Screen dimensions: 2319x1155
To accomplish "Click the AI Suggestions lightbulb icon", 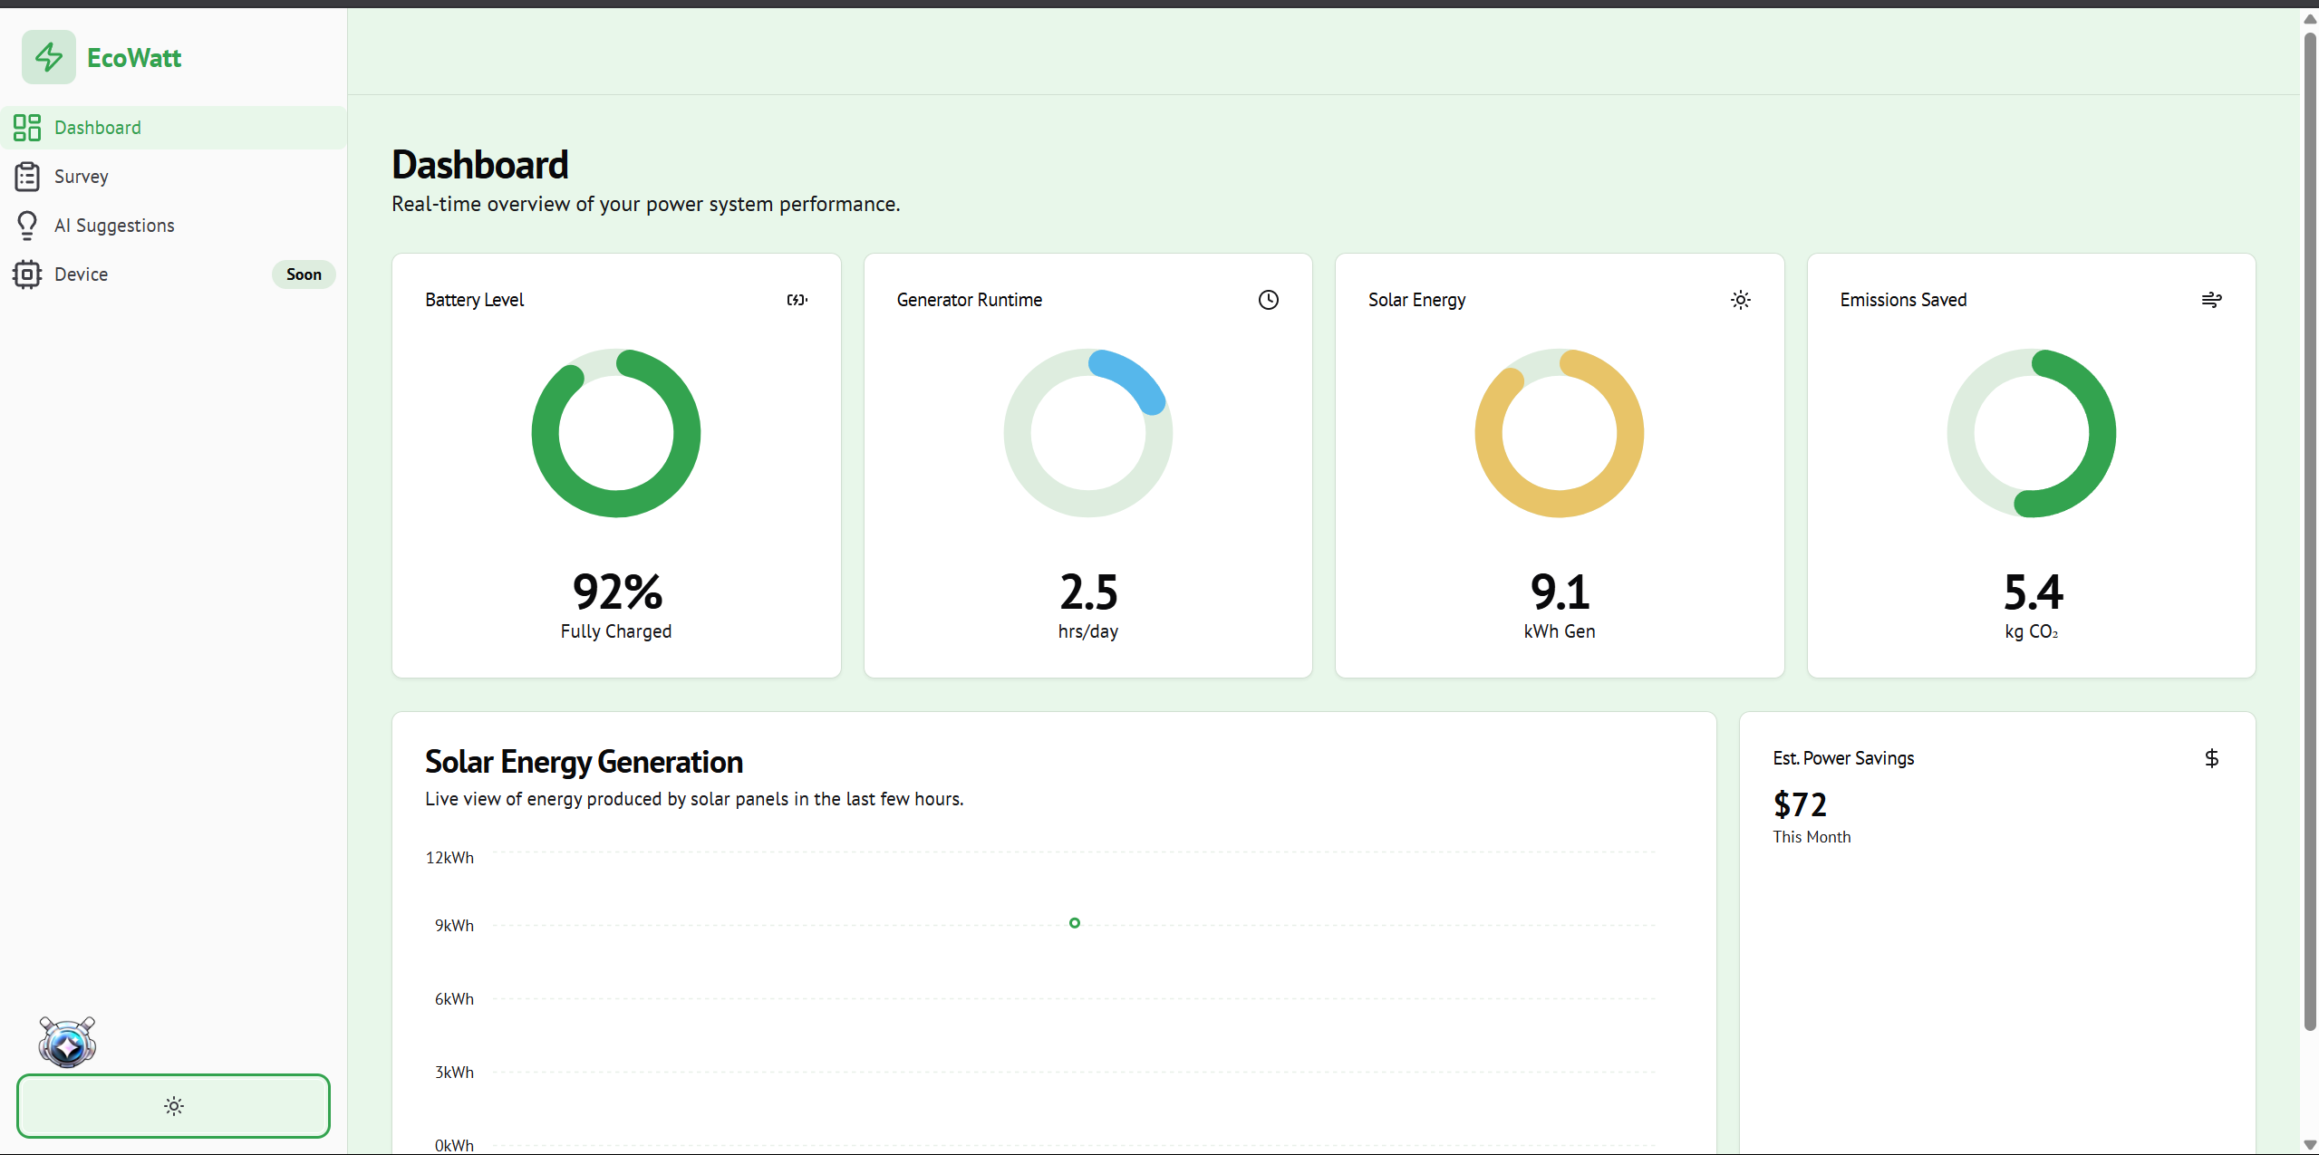I will [x=27, y=226].
